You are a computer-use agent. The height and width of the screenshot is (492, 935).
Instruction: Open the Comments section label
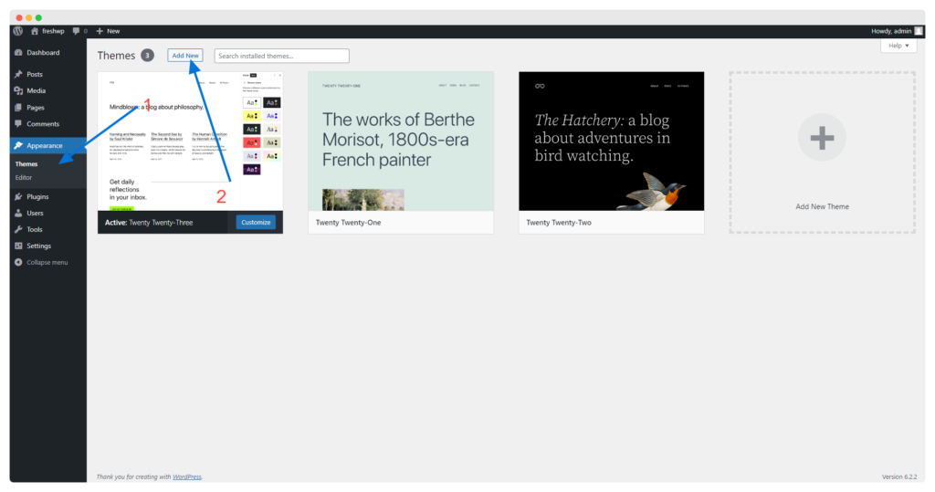(43, 124)
